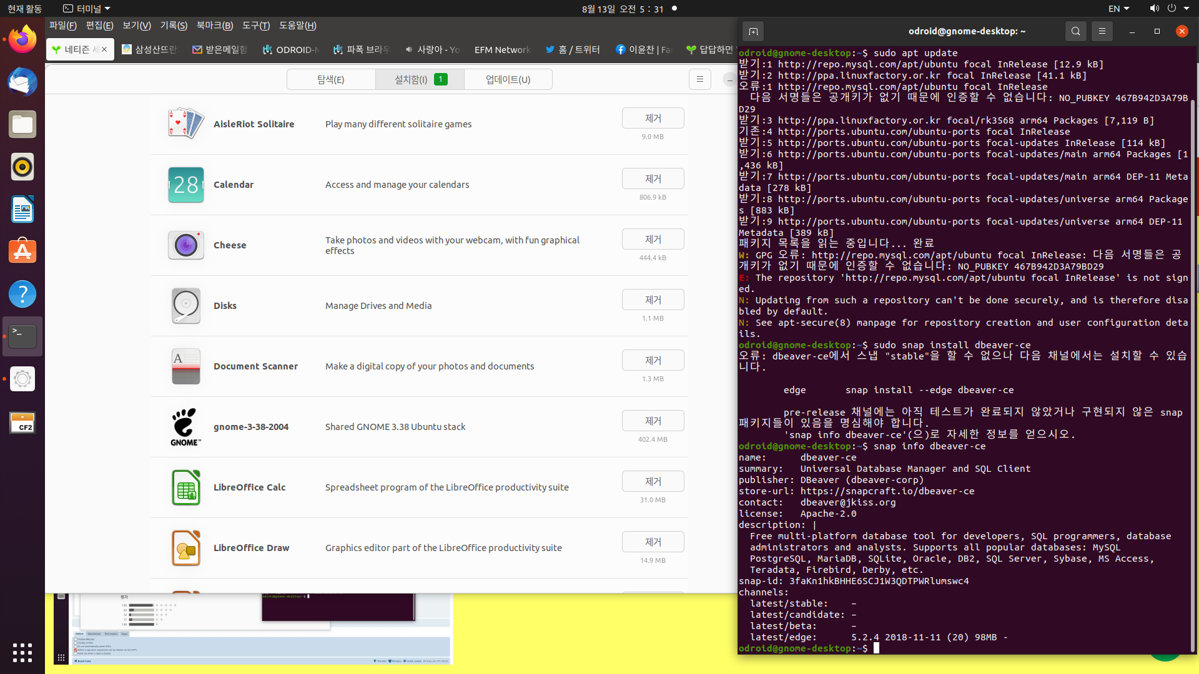The width and height of the screenshot is (1199, 674).
Task: Expand the 터미널 app menu
Action: pyautogui.click(x=87, y=9)
